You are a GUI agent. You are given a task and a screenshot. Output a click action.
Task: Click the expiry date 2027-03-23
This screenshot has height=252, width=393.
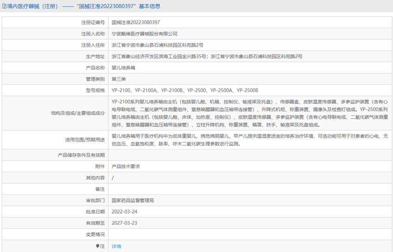point(125,223)
